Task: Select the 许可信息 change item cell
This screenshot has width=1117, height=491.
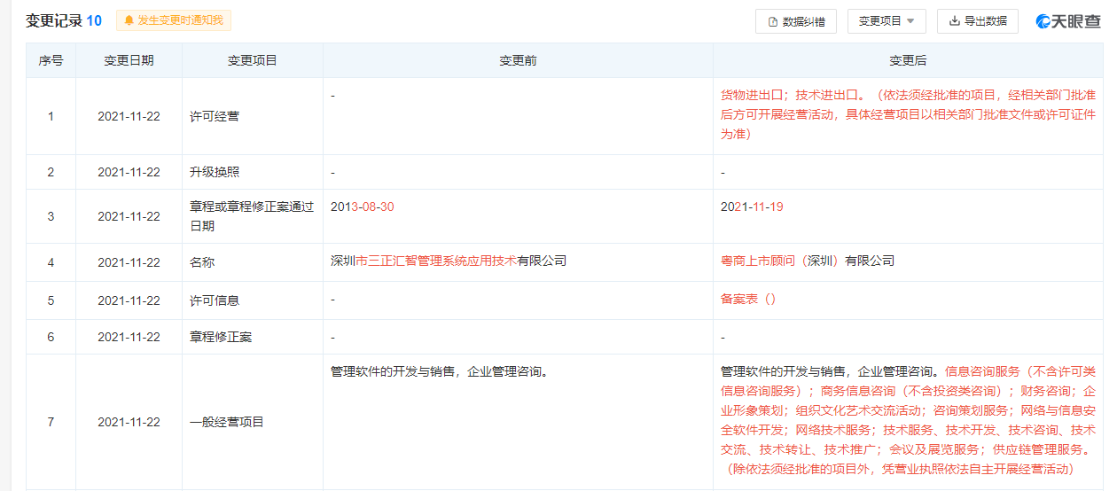Action: [253, 300]
